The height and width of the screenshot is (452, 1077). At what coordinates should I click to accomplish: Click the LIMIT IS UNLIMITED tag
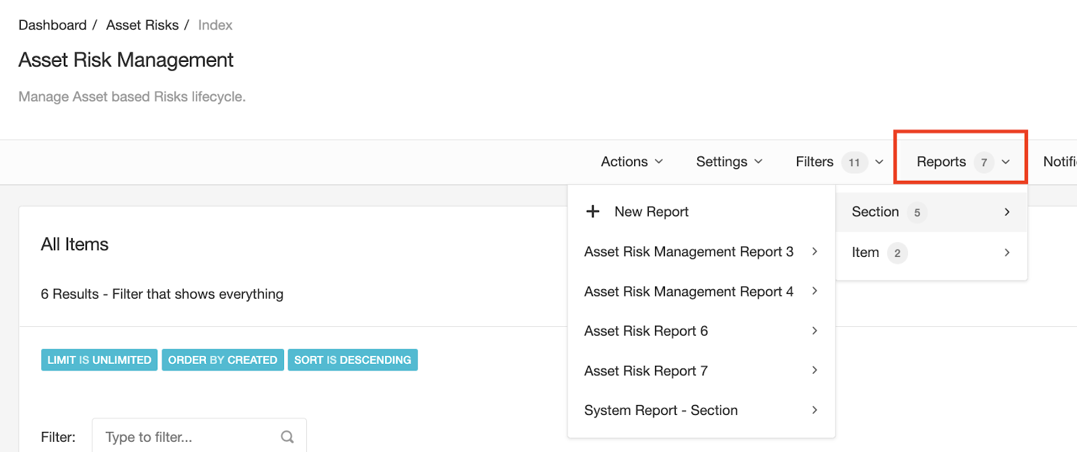[99, 360]
